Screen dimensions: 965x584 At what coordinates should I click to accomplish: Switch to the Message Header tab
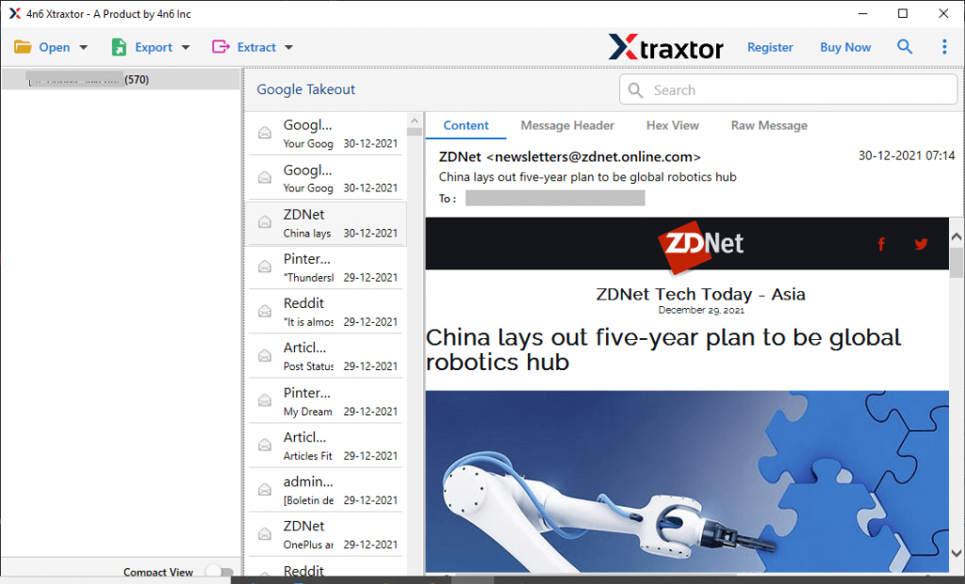pos(567,124)
